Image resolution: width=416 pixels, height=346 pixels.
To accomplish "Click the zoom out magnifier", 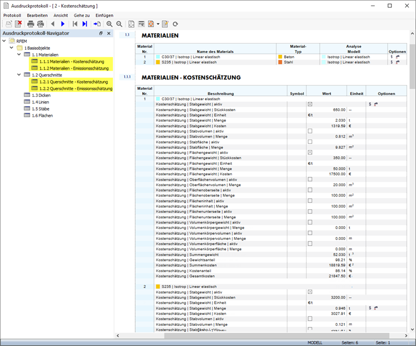I will (x=119, y=24).
